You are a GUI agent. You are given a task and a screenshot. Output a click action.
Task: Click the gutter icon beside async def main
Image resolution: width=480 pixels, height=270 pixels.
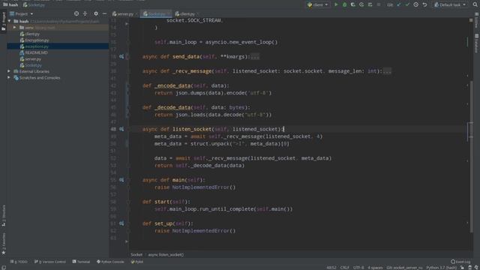pyautogui.click(x=121, y=180)
